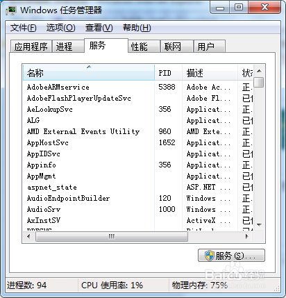Click the vertical scrollbar thumb
The image size is (286, 298).
tap(259, 83)
